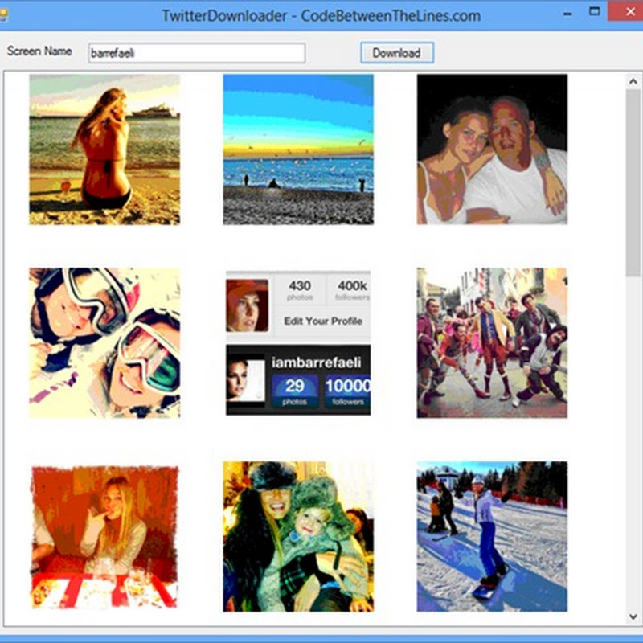Select the group dancing on street photo
Image resolution: width=643 pixels, height=643 pixels.
(492, 343)
